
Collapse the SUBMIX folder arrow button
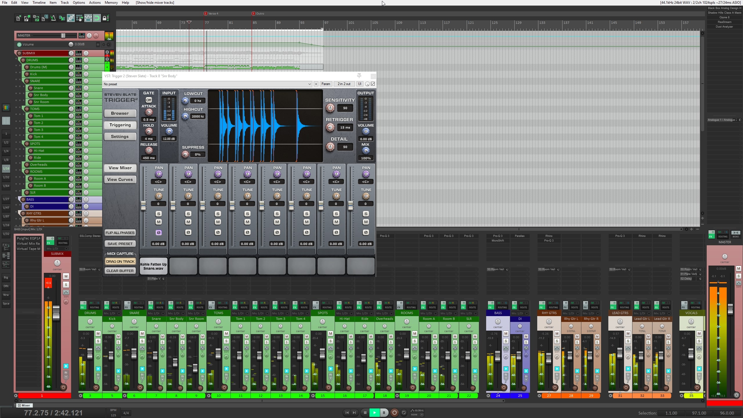107,52
